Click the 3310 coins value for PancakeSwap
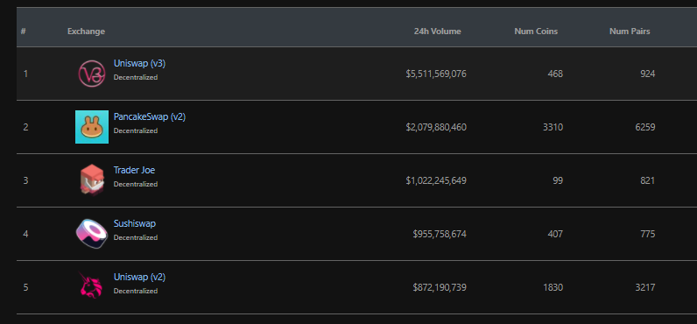 553,128
